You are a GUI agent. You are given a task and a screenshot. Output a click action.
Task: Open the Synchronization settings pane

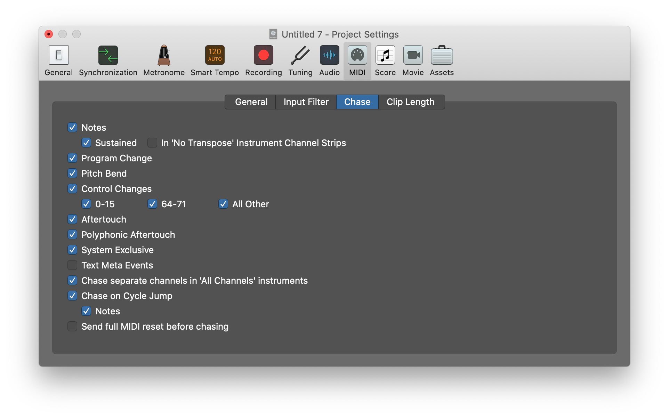(x=108, y=56)
